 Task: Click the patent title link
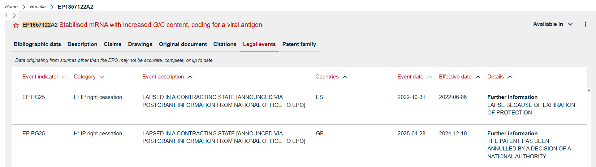(x=160, y=25)
